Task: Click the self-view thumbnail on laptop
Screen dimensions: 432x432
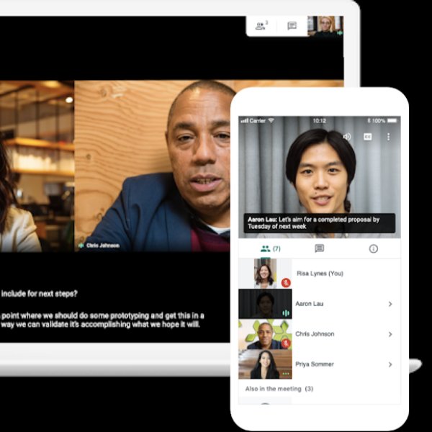Action: click(324, 25)
